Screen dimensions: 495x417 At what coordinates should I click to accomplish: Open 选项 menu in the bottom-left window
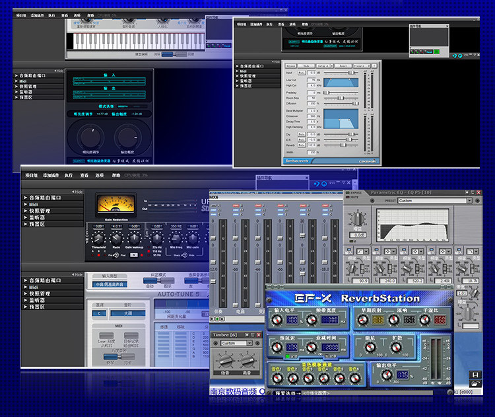pos(100,175)
